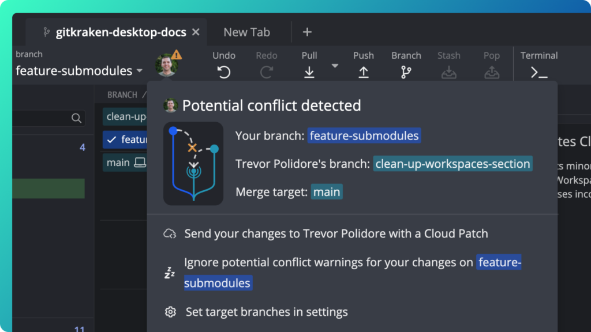Click the main merge target tag

[327, 192]
